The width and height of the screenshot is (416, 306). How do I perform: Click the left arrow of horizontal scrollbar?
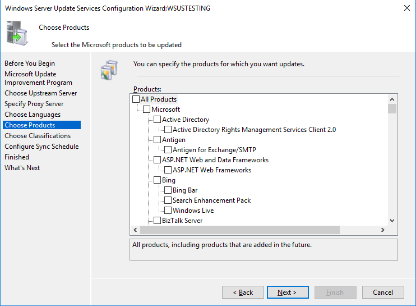pos(135,230)
